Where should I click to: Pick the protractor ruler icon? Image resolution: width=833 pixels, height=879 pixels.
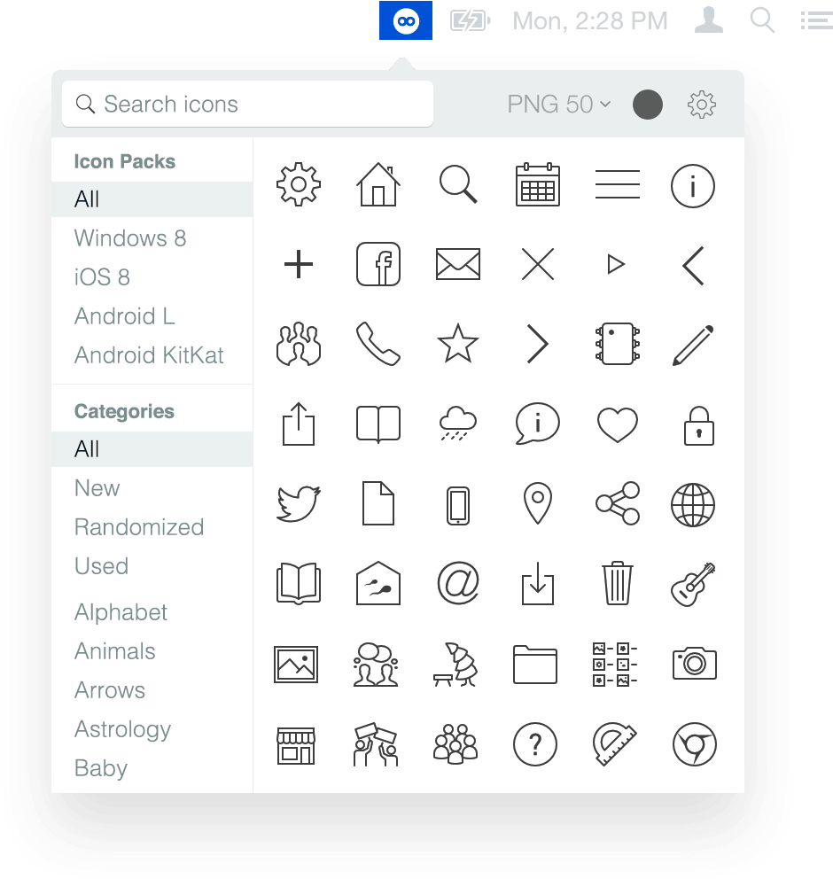pos(614,744)
